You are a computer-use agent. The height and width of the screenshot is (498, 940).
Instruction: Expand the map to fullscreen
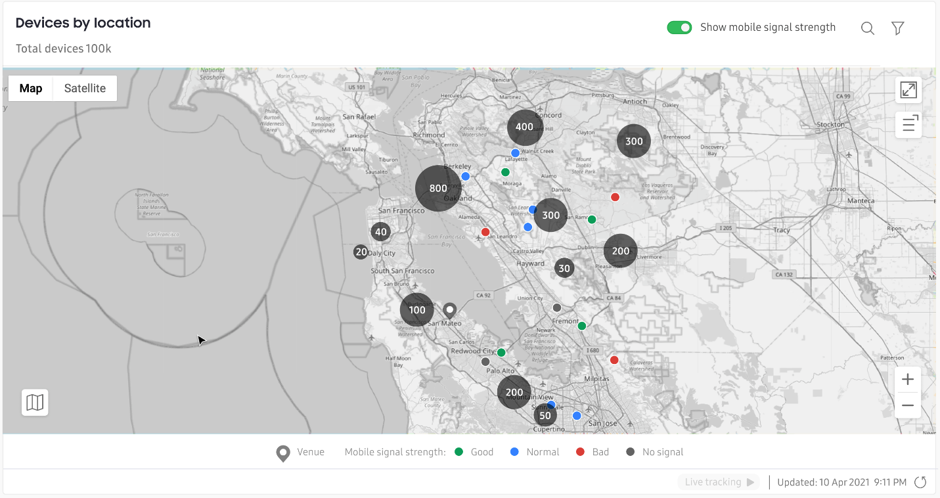point(908,91)
